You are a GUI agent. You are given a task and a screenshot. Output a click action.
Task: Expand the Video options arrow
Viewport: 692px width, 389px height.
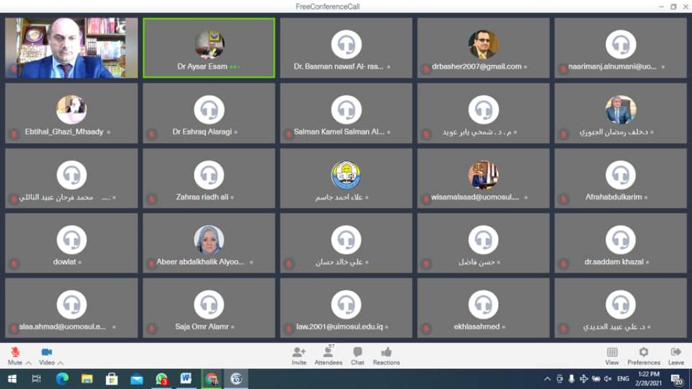(x=61, y=363)
